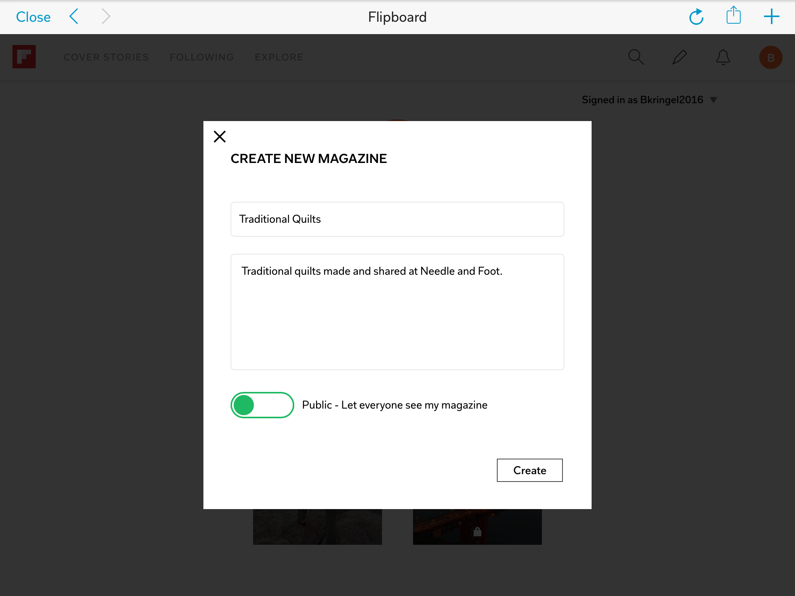This screenshot has width=795, height=596.
Task: Switch to Cover Stories tab
Action: (x=106, y=57)
